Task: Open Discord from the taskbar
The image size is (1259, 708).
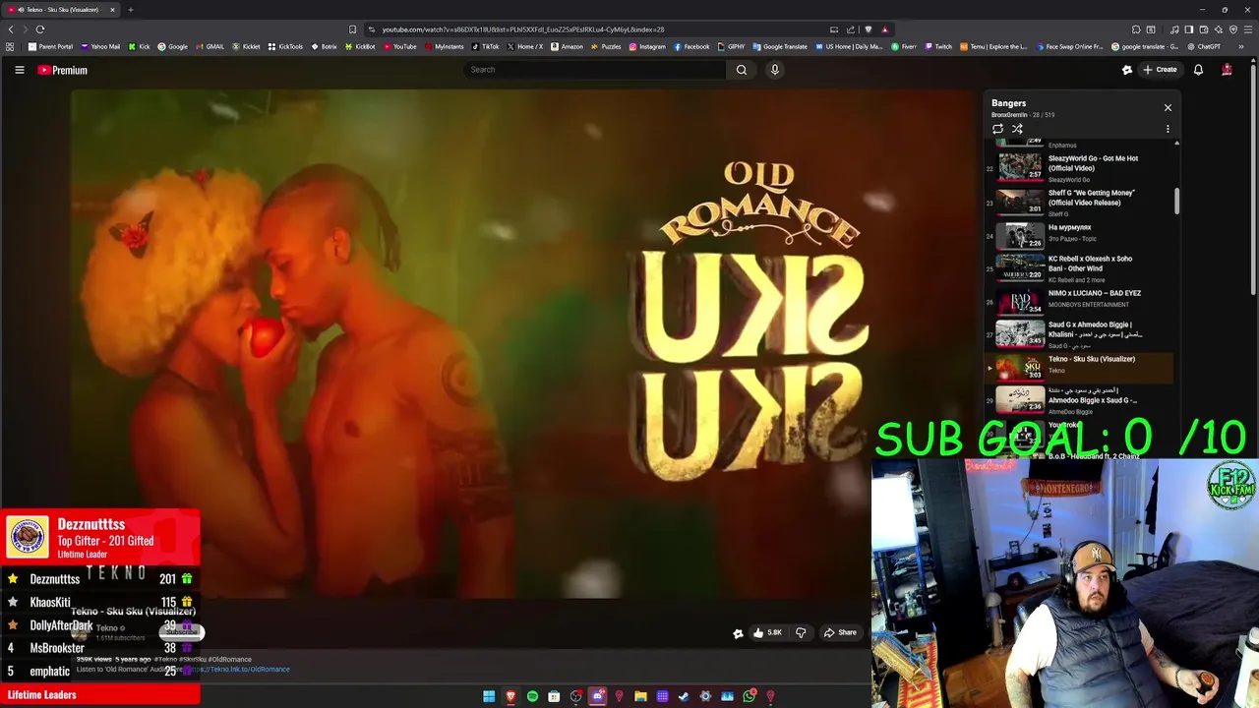Action: (x=597, y=696)
